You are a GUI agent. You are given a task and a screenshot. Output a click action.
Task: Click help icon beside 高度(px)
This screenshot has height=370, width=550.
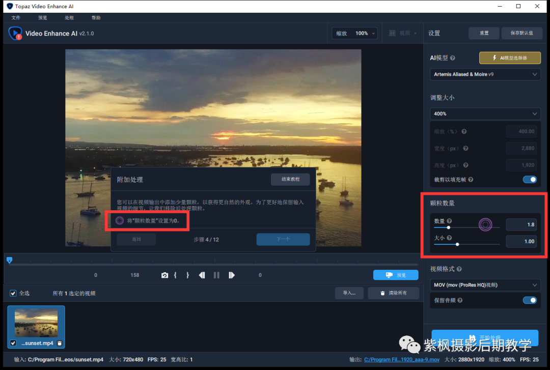point(465,165)
